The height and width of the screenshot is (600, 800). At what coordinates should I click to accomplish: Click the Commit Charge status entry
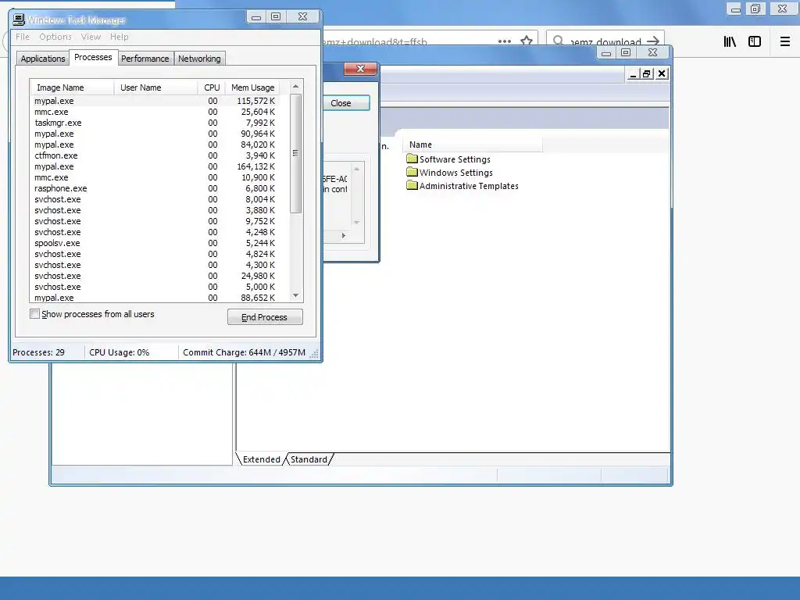click(x=244, y=352)
